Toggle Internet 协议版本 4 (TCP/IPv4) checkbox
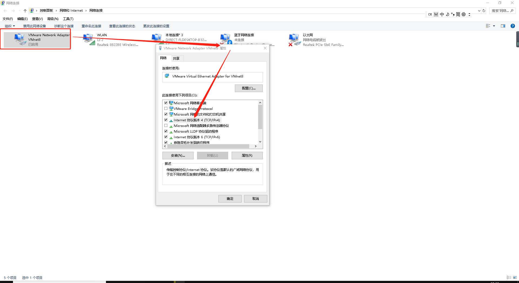The width and height of the screenshot is (519, 283). [166, 120]
